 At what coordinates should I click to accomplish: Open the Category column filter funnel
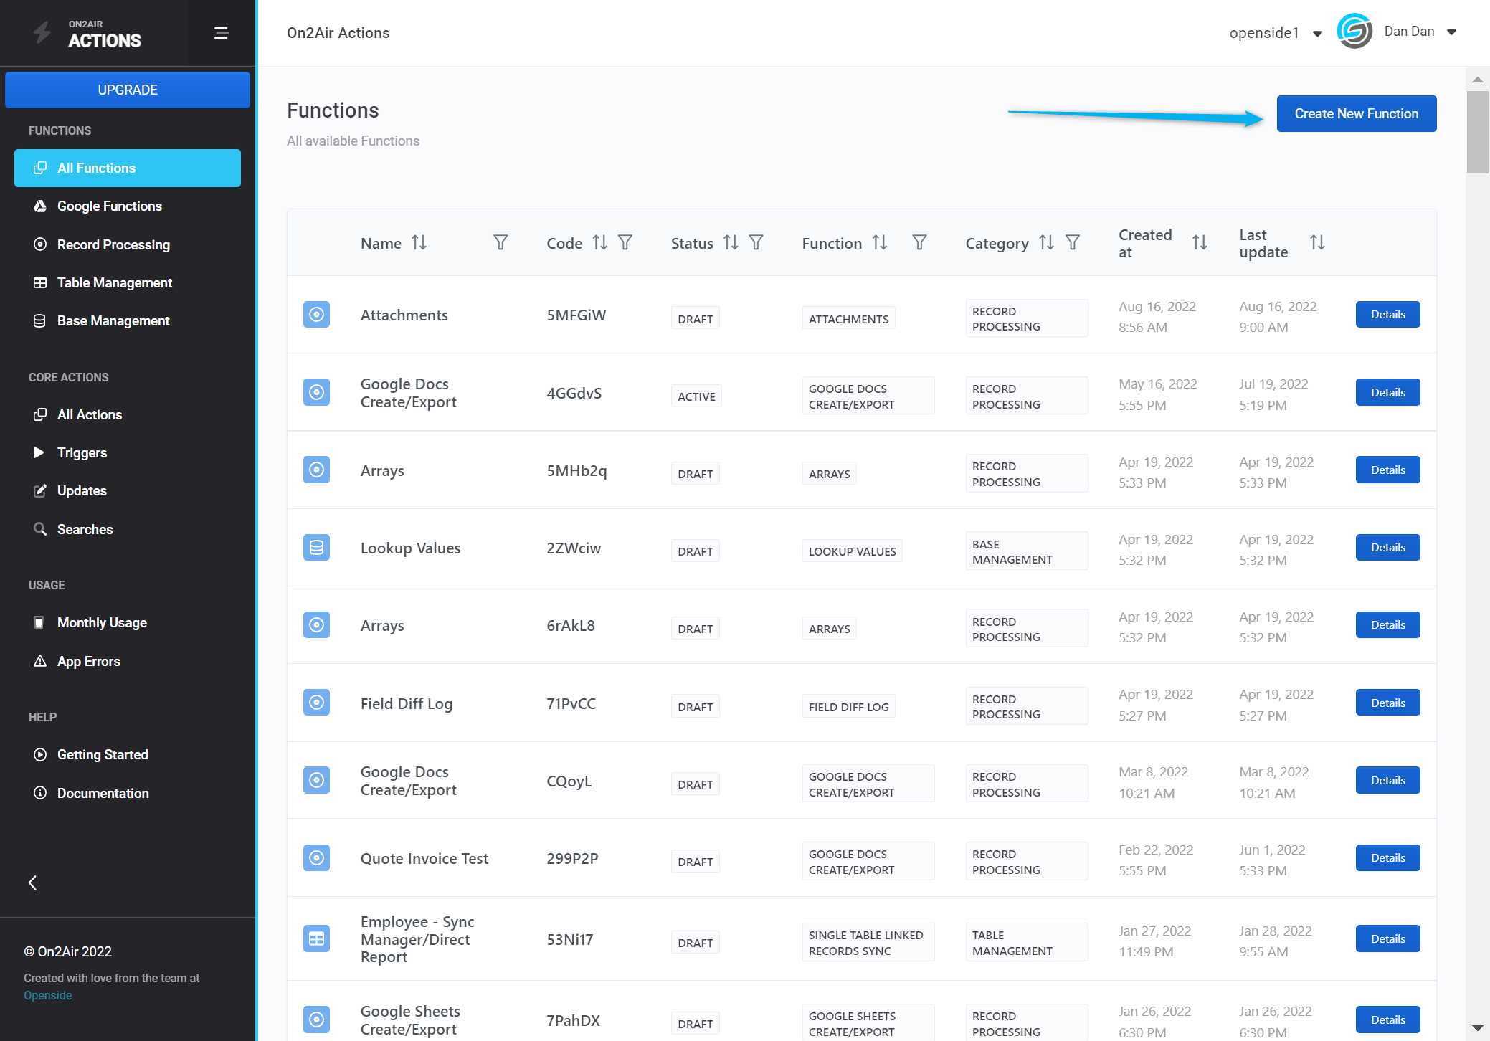pos(1073,243)
